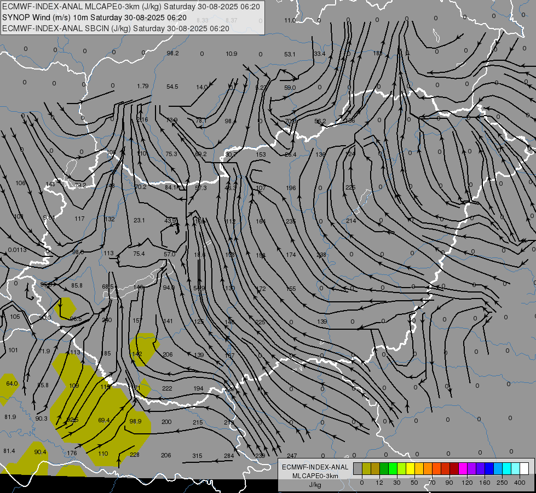Image resolution: width=536 pixels, height=493 pixels.
Task: Click legend tick label 90
Action: point(449,483)
